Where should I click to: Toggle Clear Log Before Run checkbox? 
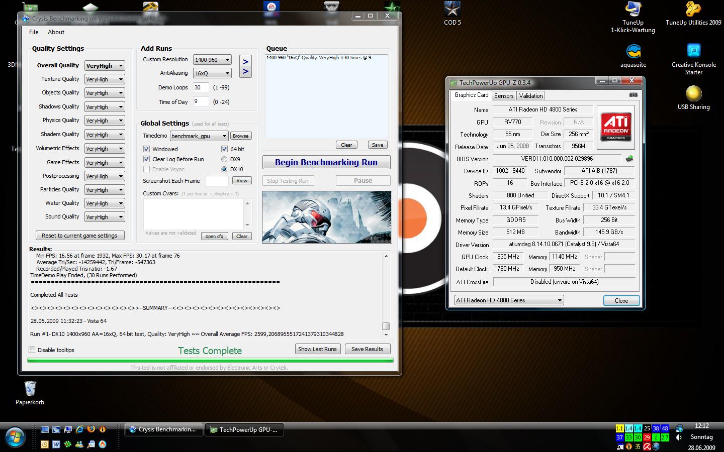[146, 159]
